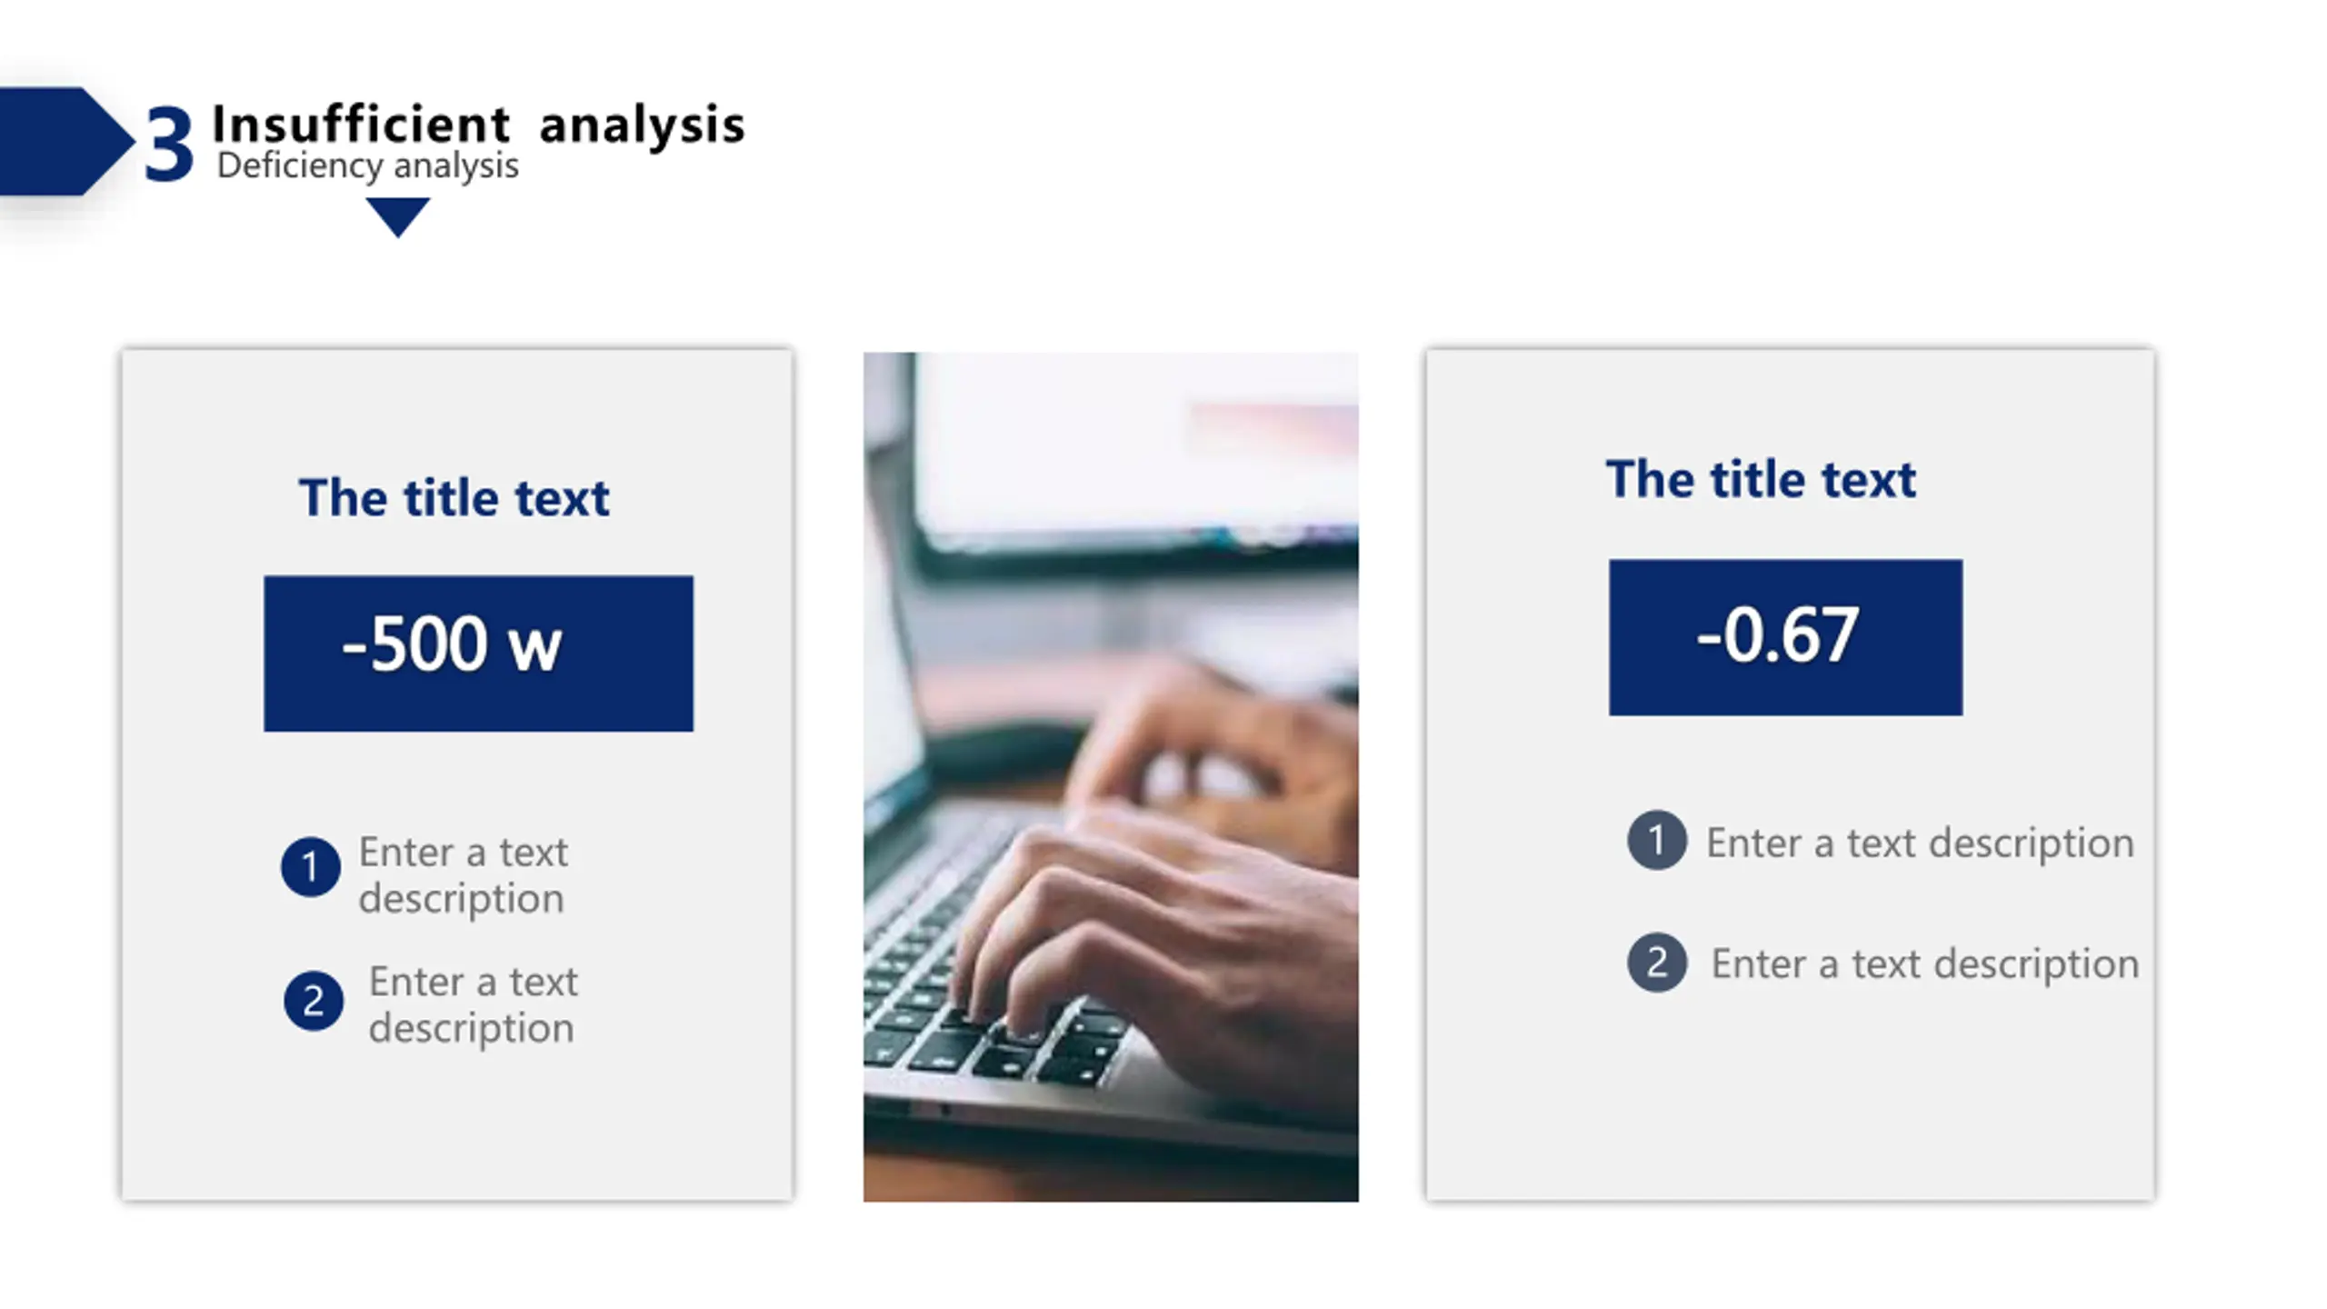This screenshot has width=2327, height=1309.
Task: Select the gray card background containing -500 w
Action: pos(457,1127)
